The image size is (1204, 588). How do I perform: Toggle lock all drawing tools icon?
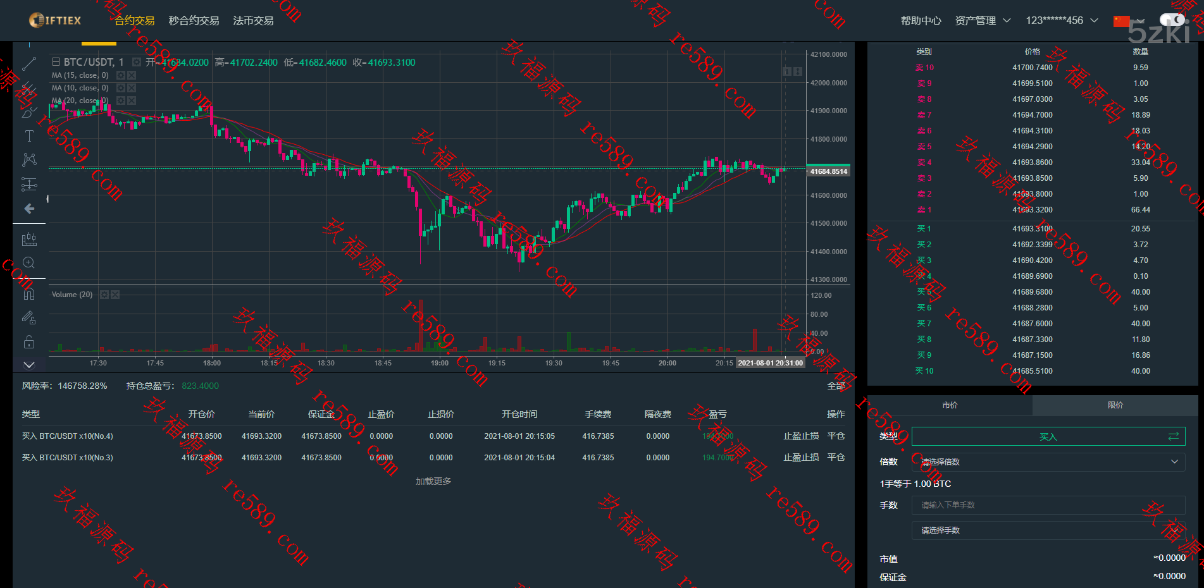[x=29, y=342]
